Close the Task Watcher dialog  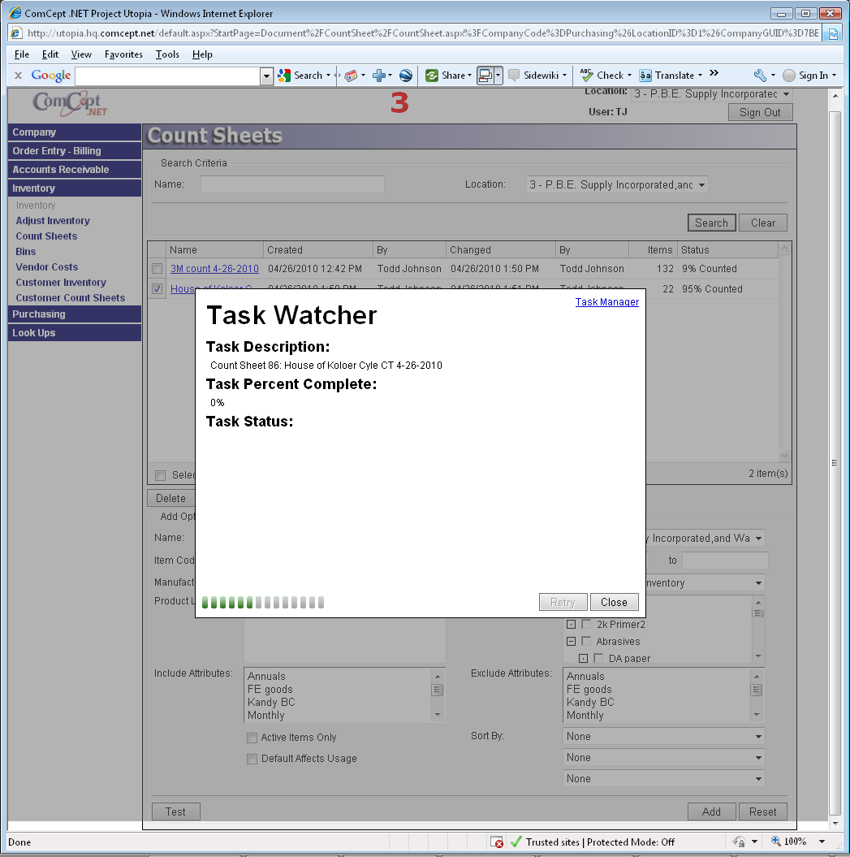point(614,602)
